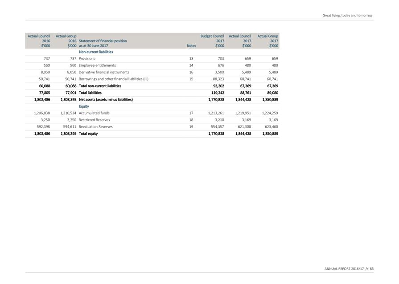
Task: Click the "Total equity" row label
Action: click(x=88, y=134)
